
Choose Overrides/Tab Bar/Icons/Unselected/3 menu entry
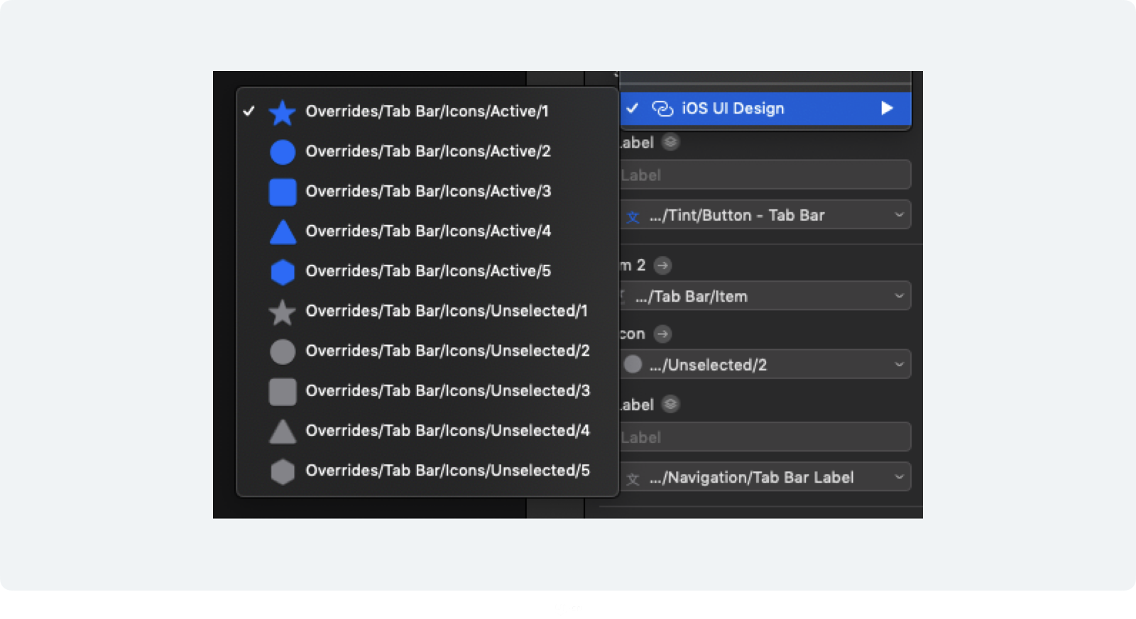pyautogui.click(x=447, y=390)
